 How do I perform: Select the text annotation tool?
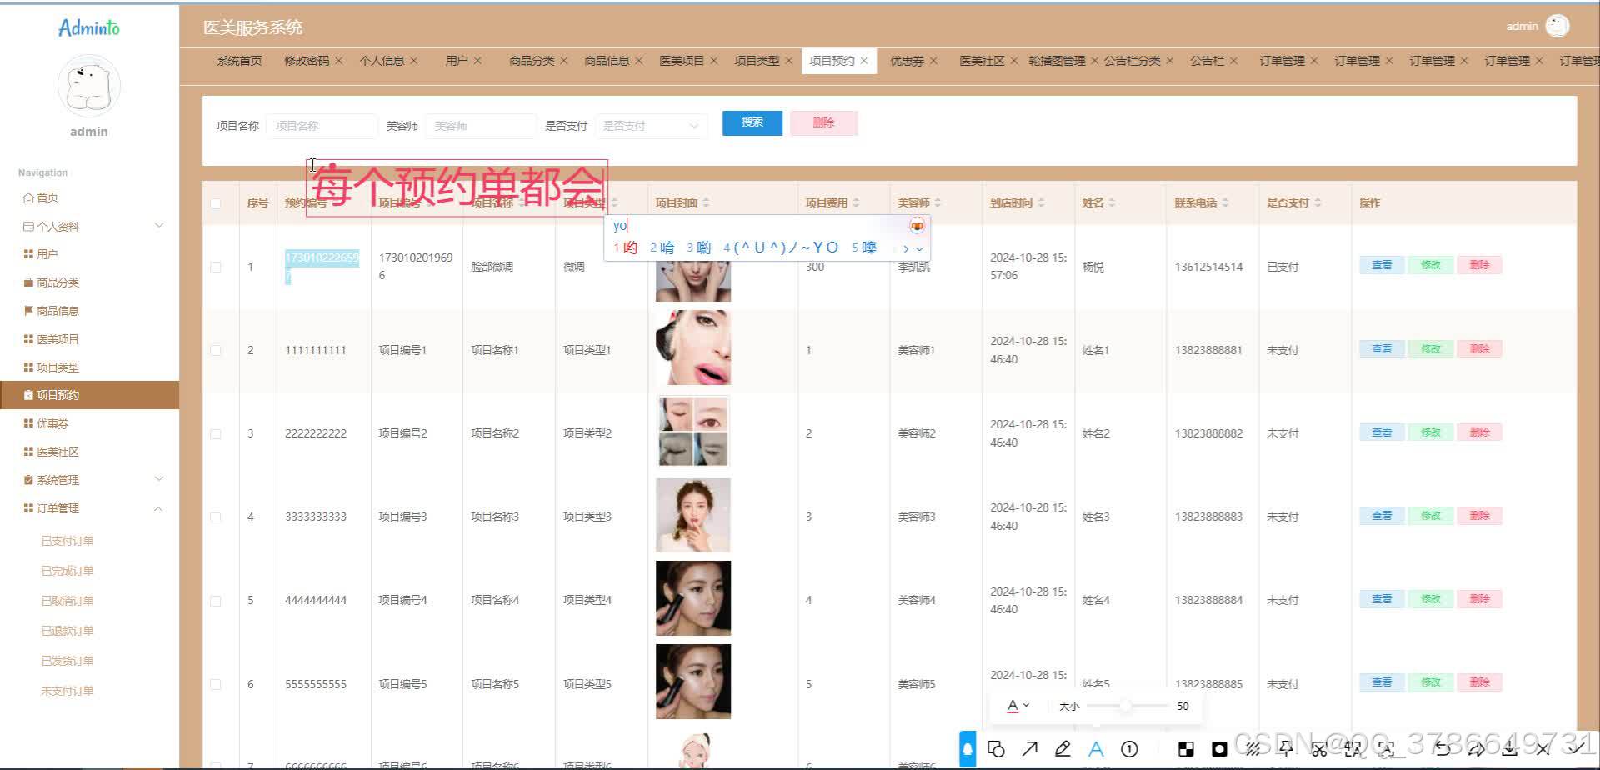pyautogui.click(x=1096, y=748)
